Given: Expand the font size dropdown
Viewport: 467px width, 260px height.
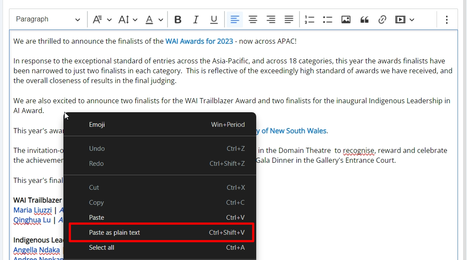Looking at the screenshot, I should [x=128, y=20].
